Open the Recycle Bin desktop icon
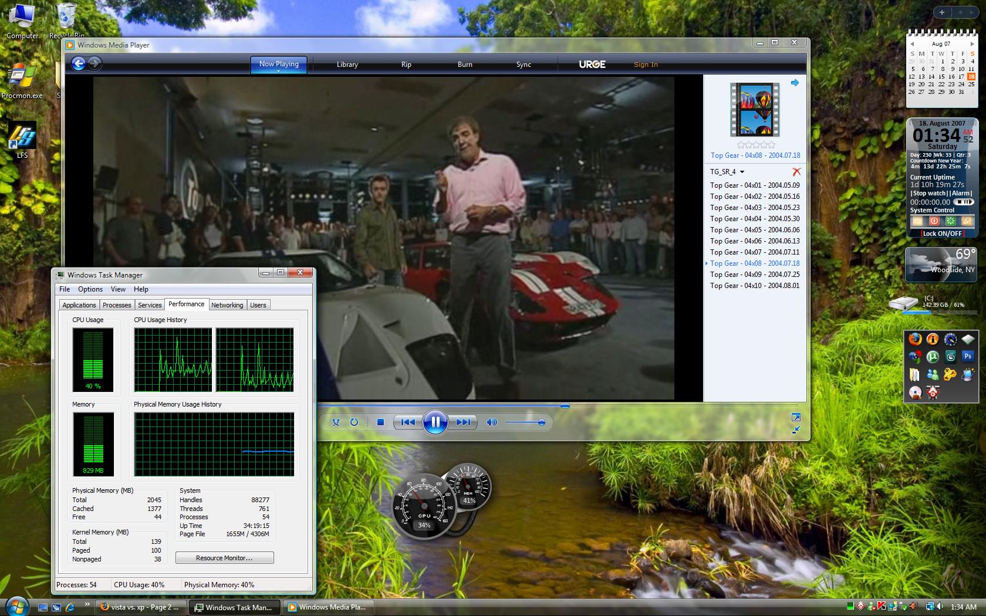The height and width of the screenshot is (616, 986). tap(66, 21)
